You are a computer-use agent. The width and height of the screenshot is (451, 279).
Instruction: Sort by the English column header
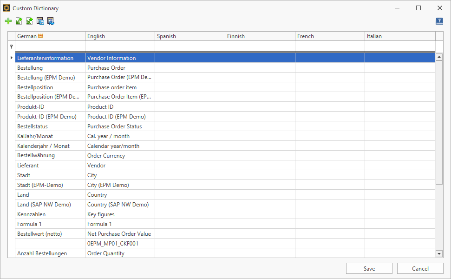click(x=120, y=36)
